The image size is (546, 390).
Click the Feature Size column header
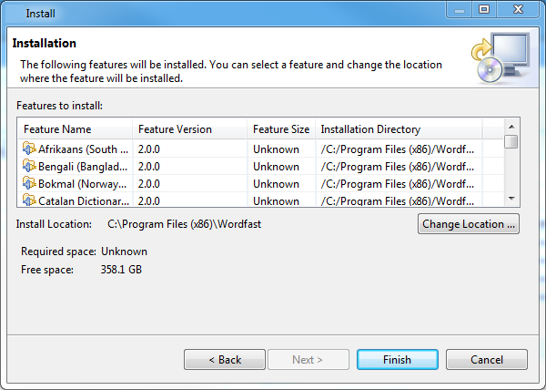click(x=281, y=129)
